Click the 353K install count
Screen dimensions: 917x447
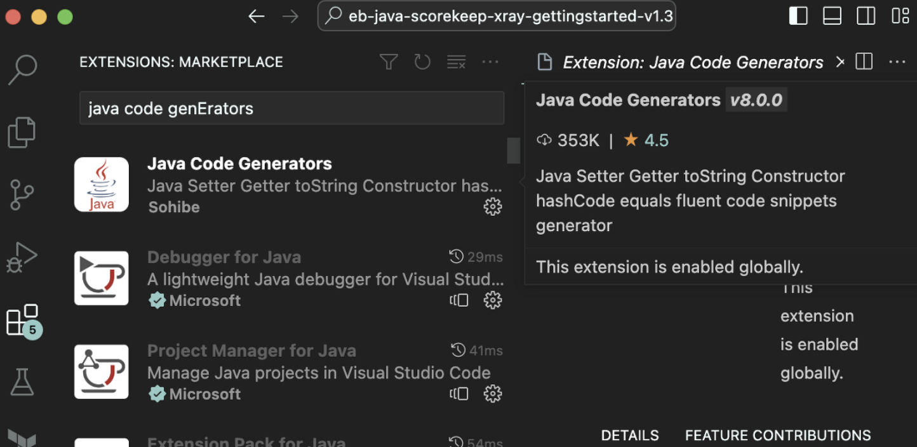point(568,140)
